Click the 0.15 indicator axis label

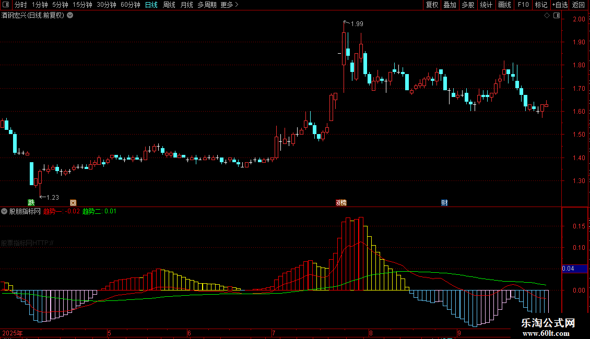579,226
